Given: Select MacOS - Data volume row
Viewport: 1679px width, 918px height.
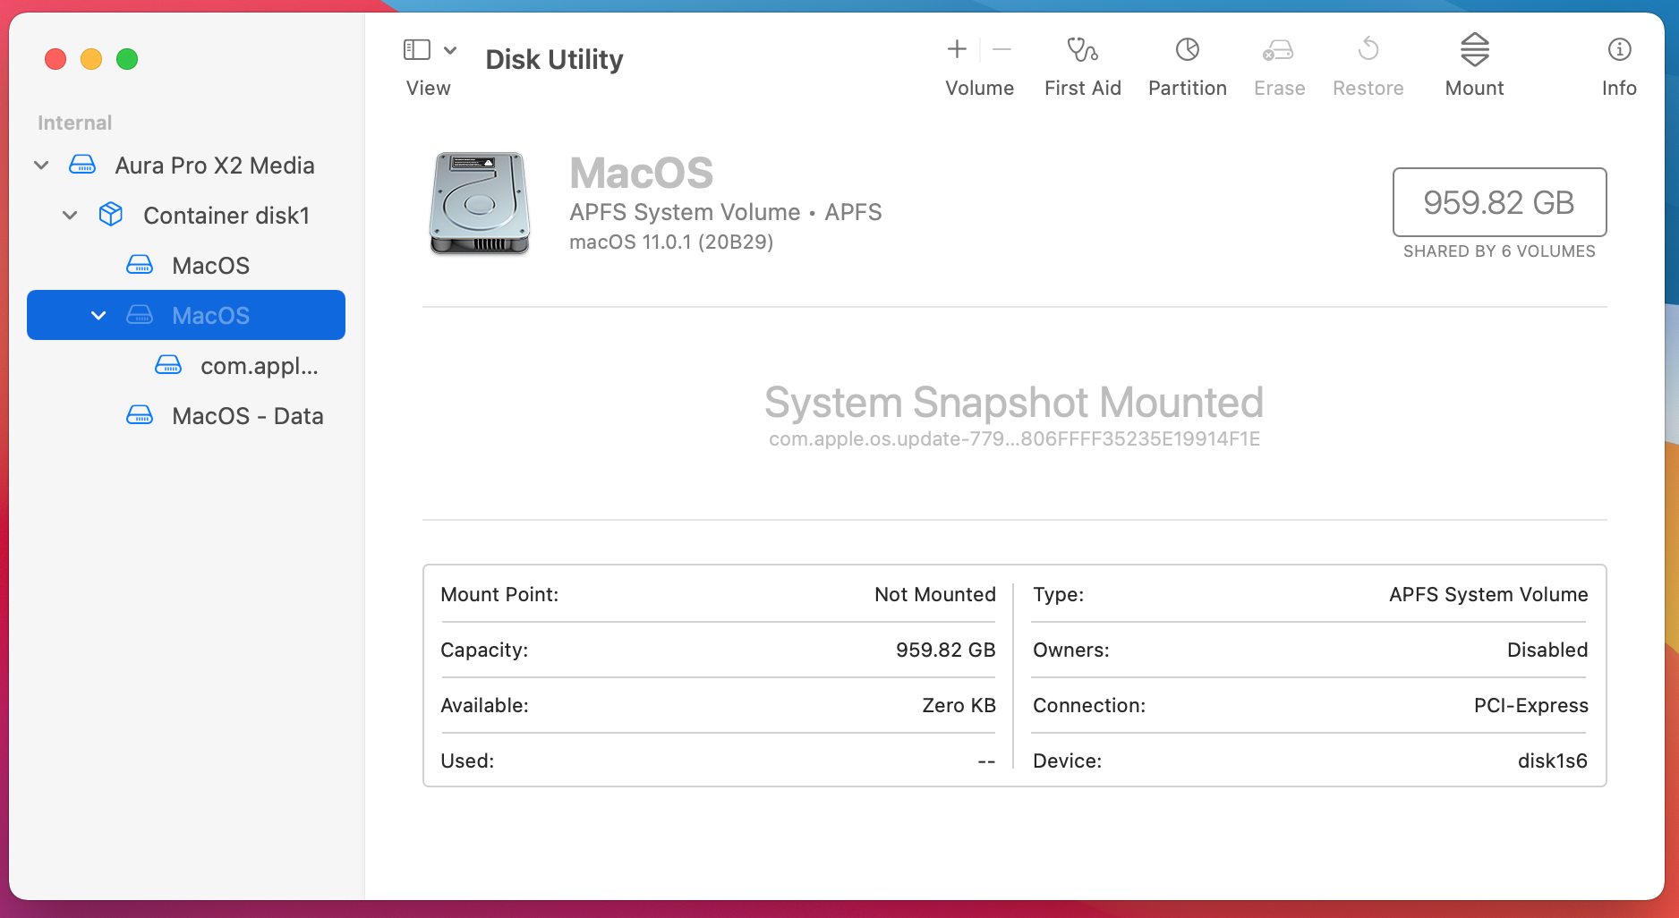Looking at the screenshot, I should 186,416.
